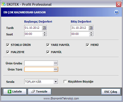The image size is (123, 102).
Task: Open the www.EkonomikTeknoloji.com link
Action: pyautogui.click(x=61, y=98)
